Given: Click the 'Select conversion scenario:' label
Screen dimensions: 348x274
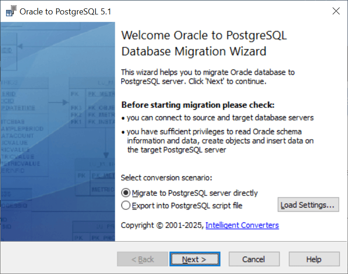Looking at the screenshot, I should [167, 178].
